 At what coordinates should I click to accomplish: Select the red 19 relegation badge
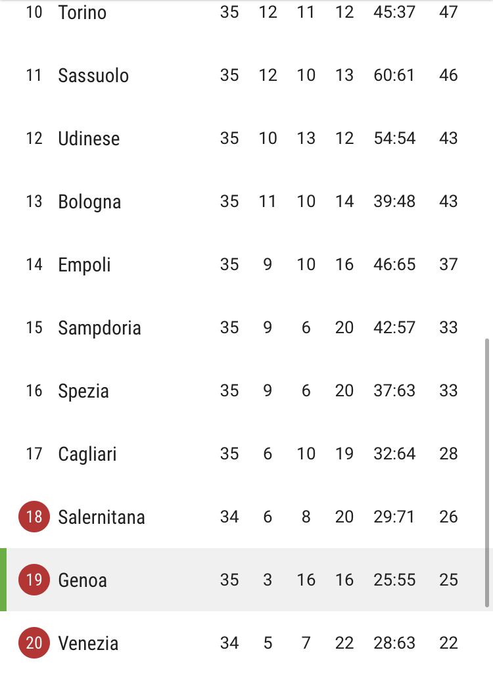pyautogui.click(x=34, y=580)
